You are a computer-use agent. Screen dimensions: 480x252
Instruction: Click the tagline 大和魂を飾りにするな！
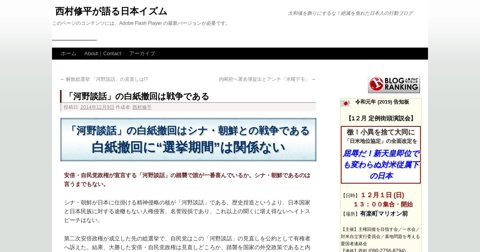[350, 13]
